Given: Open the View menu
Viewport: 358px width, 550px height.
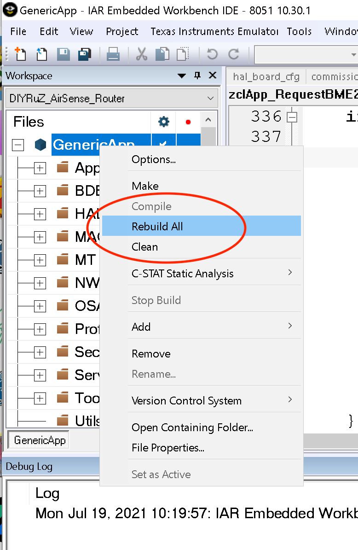Looking at the screenshot, I should click(81, 32).
